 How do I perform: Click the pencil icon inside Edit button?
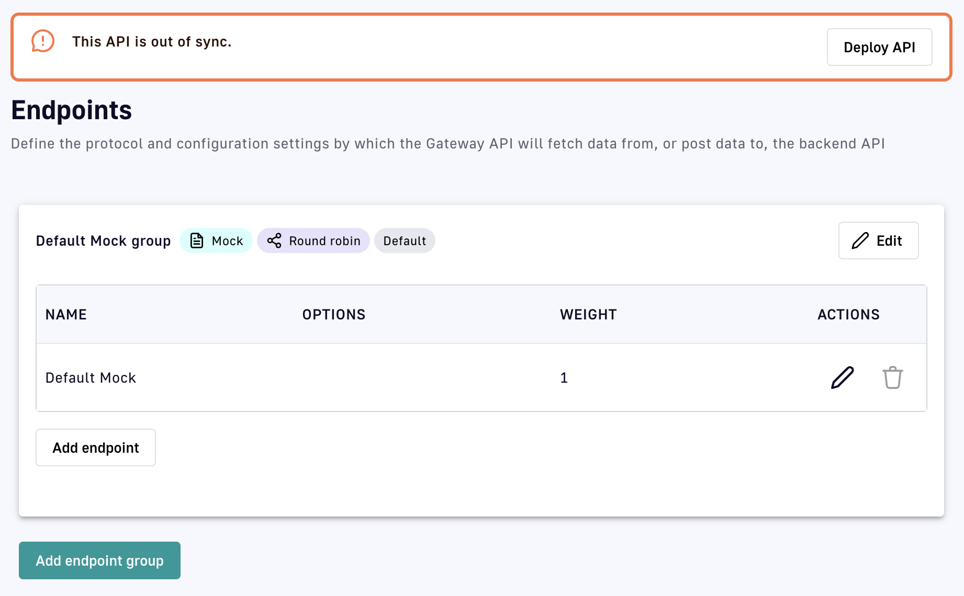point(860,240)
